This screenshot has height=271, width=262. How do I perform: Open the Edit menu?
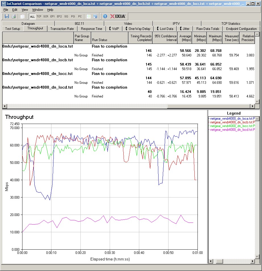coord(15,10)
